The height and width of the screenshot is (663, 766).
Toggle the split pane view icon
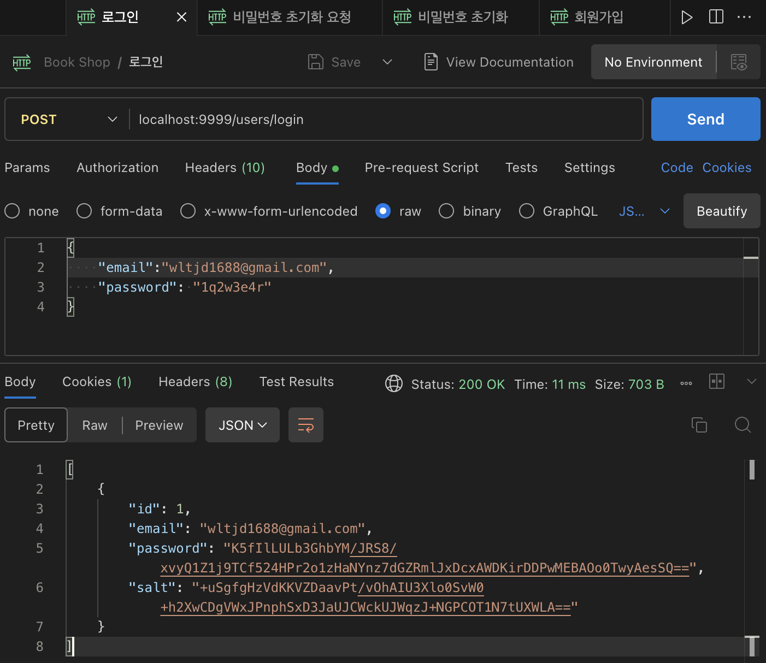716,17
